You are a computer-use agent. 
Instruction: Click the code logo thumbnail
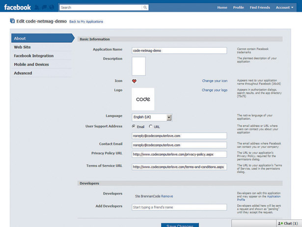click(143, 99)
